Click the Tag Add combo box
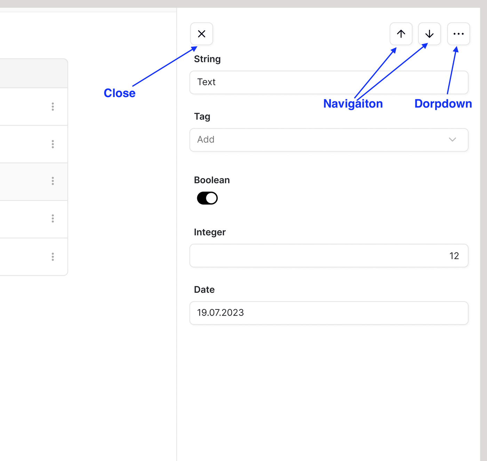This screenshot has height=461, width=487. coord(313,140)
